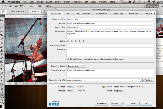
Task: Select the ESSENTIALS workspace
Action: [x=152, y=6]
